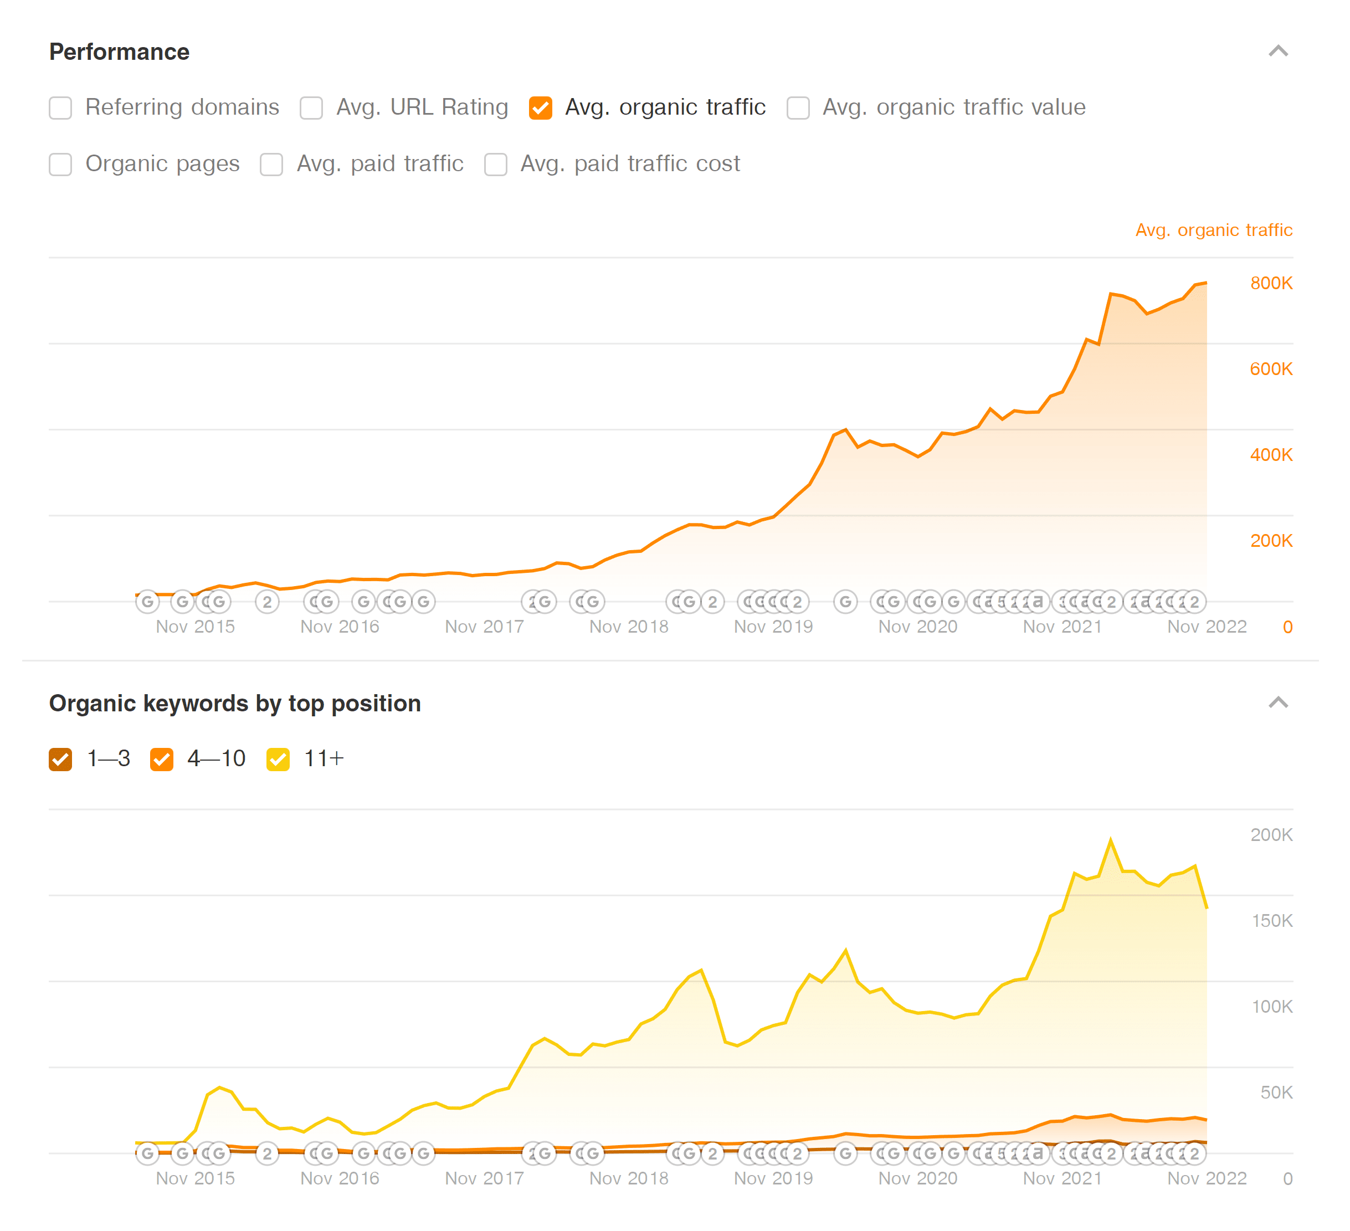Image resolution: width=1350 pixels, height=1231 pixels.
Task: Select the Google update marker near Nov 2021
Action: tap(956, 602)
